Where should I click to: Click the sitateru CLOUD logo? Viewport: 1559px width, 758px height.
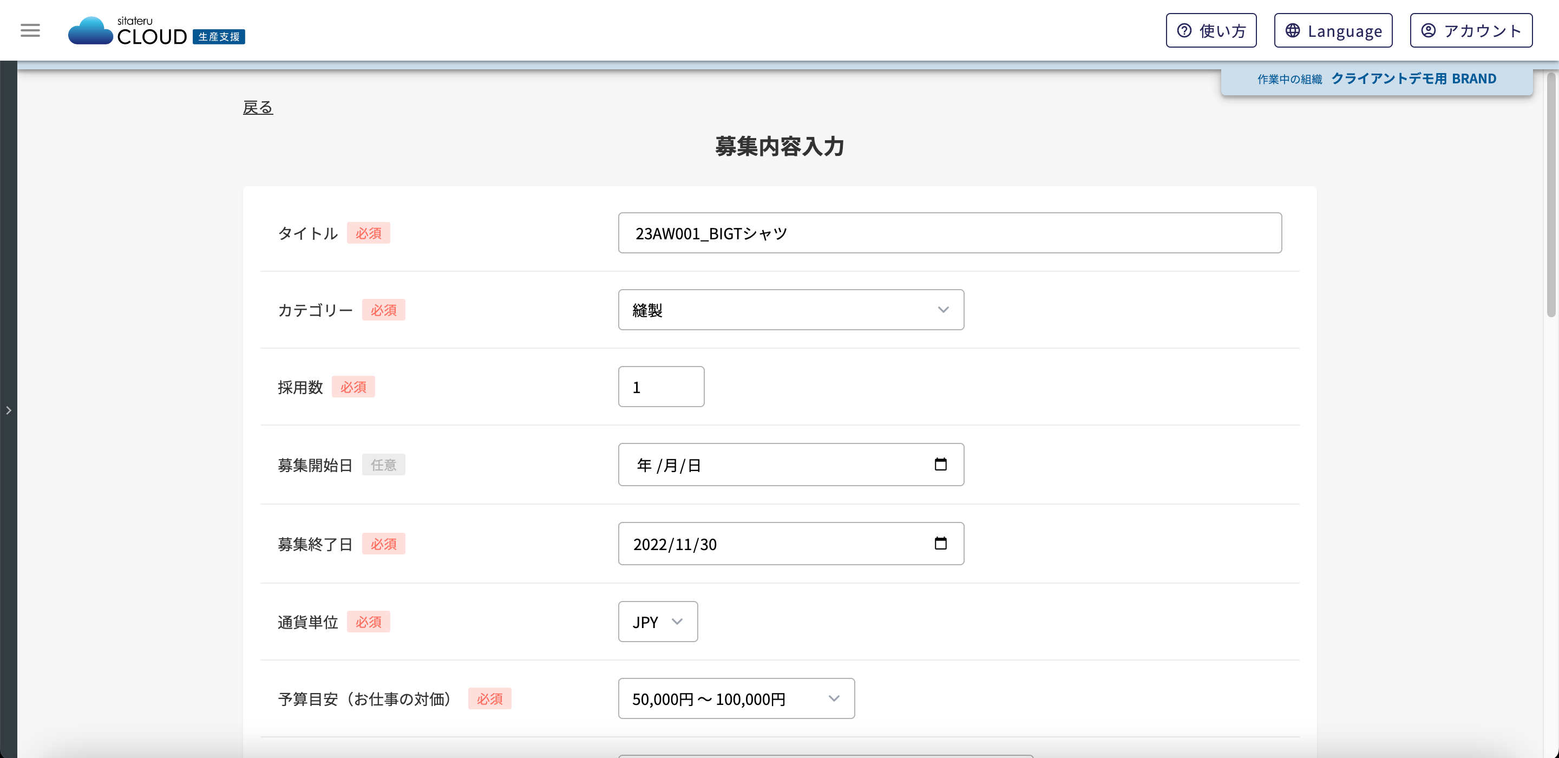click(128, 31)
